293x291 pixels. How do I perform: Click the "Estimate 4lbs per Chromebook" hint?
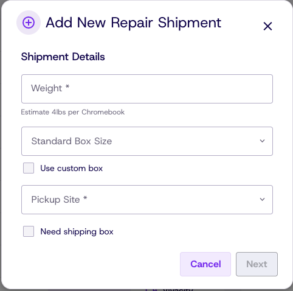click(73, 112)
